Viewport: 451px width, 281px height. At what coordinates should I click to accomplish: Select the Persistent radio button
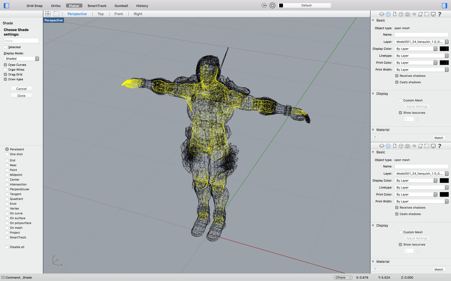(7, 149)
